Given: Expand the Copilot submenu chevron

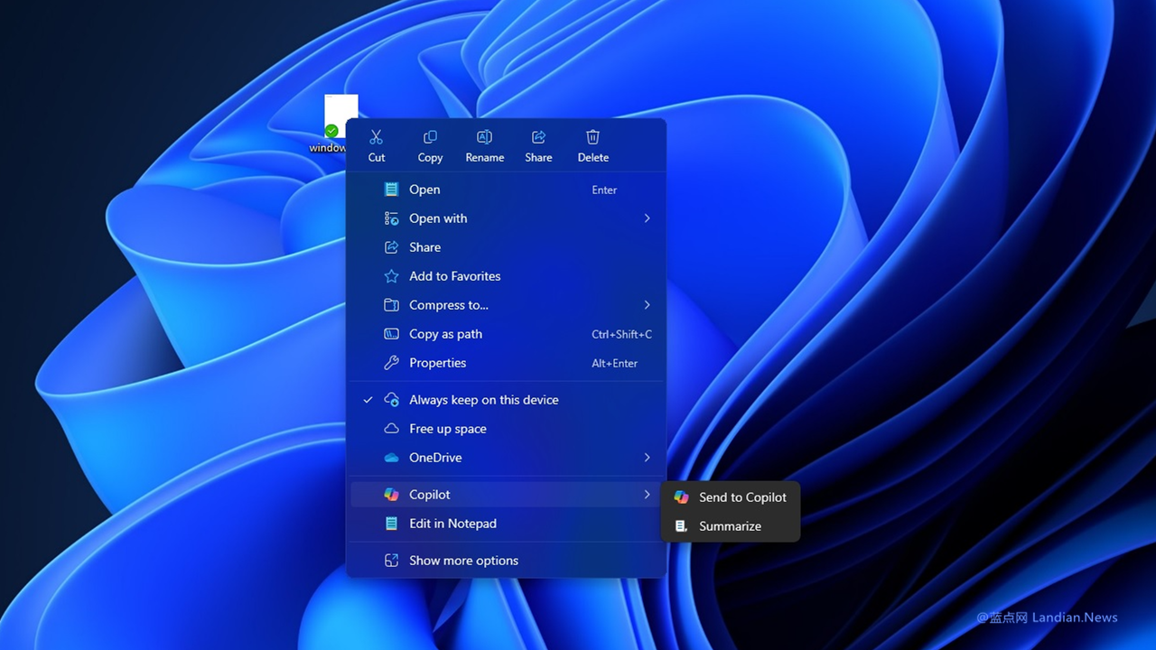Looking at the screenshot, I should click(647, 495).
